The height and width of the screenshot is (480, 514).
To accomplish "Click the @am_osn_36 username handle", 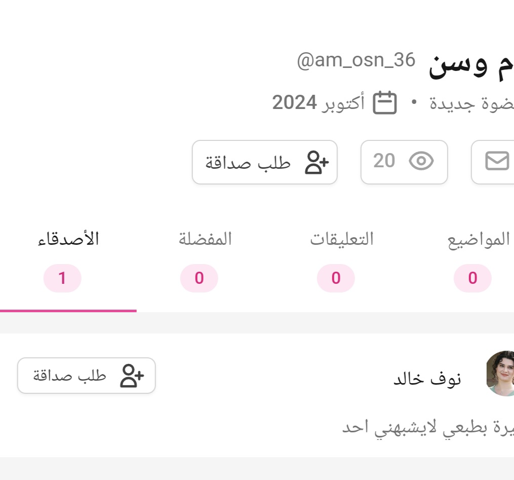I will click(355, 61).
